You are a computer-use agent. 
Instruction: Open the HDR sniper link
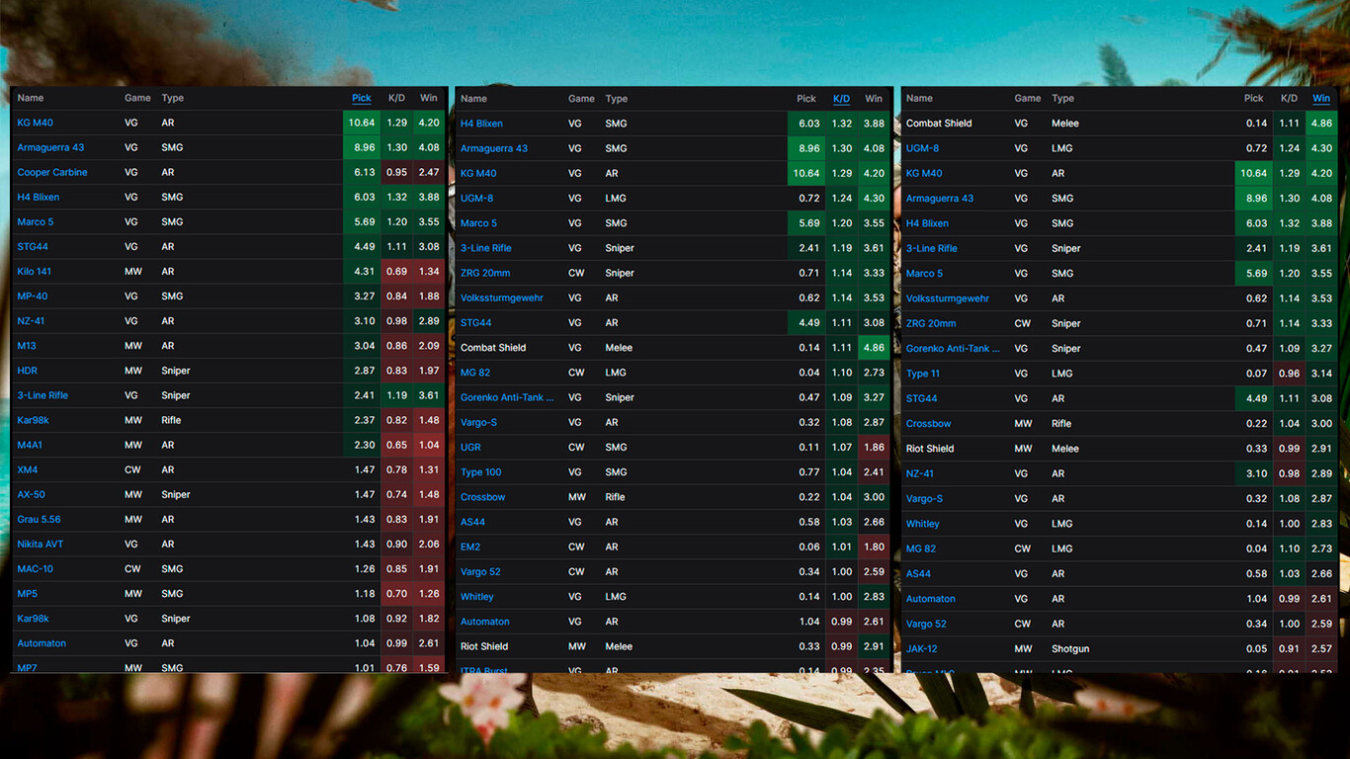(28, 371)
